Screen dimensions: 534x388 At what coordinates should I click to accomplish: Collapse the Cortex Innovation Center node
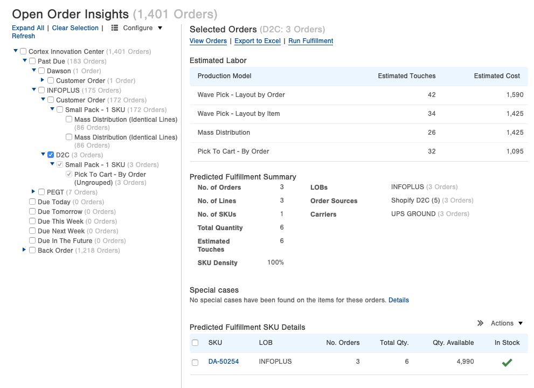pos(16,51)
